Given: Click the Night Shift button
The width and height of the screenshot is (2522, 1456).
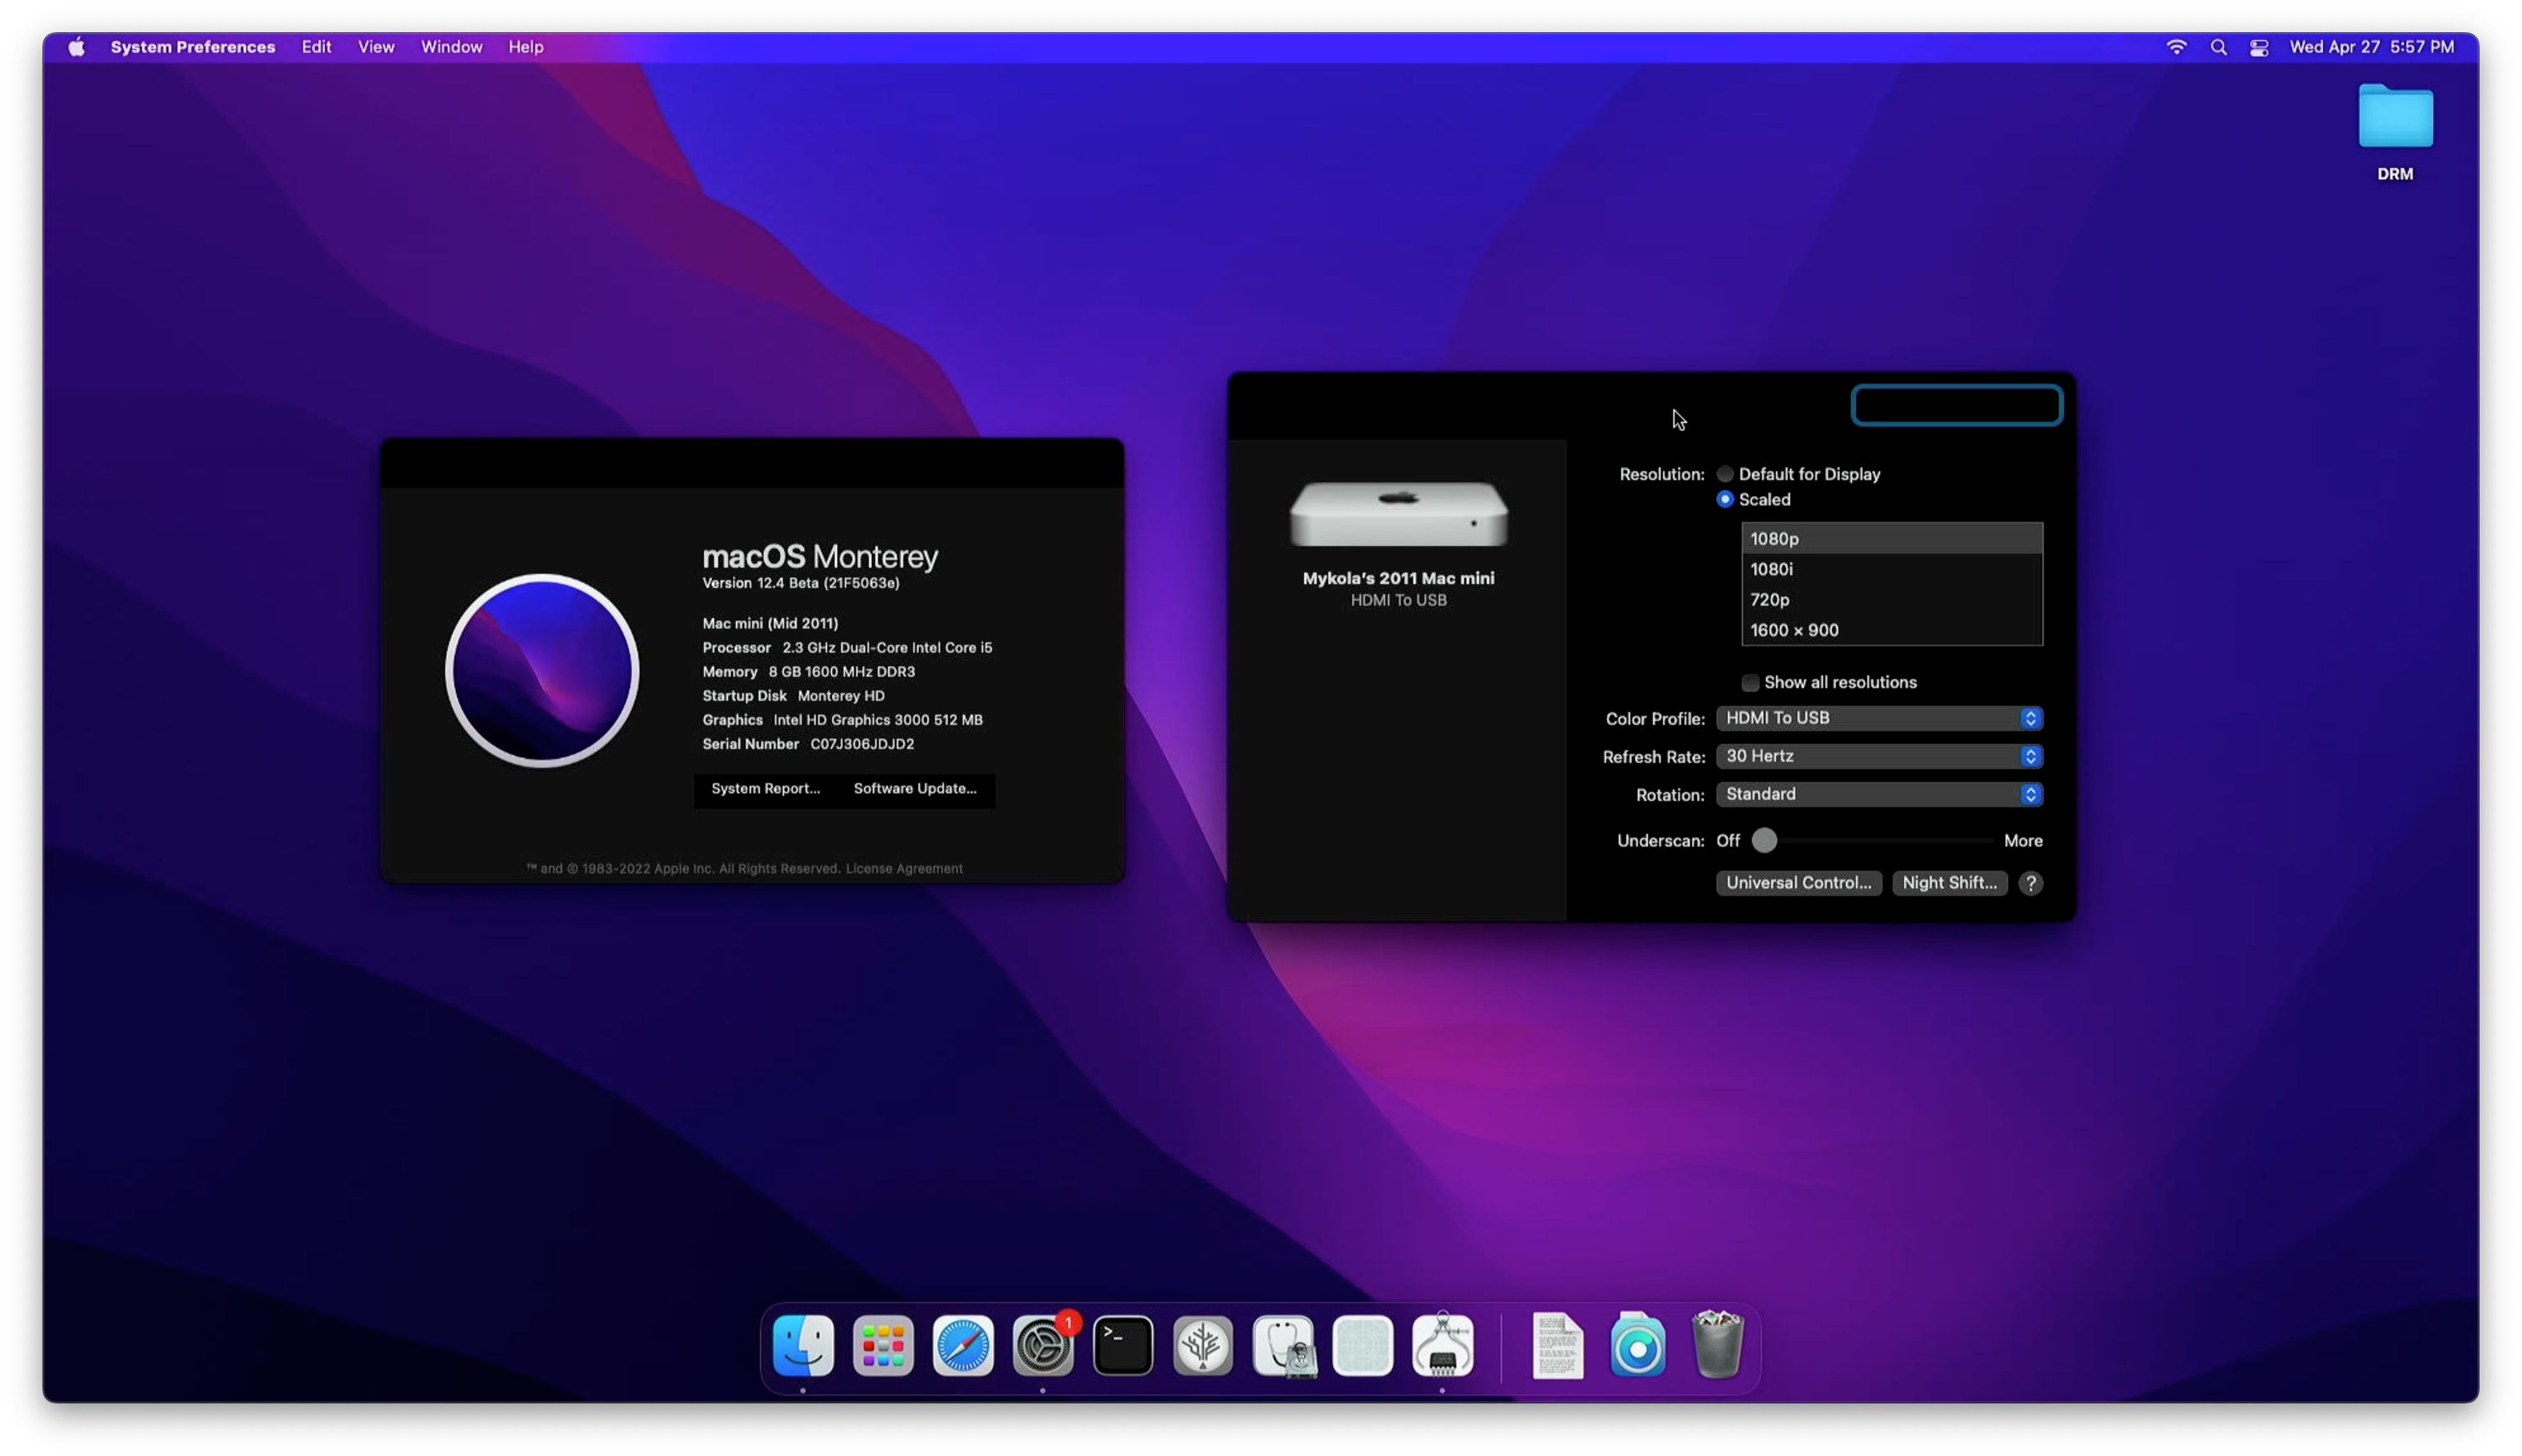Looking at the screenshot, I should [x=1949, y=883].
